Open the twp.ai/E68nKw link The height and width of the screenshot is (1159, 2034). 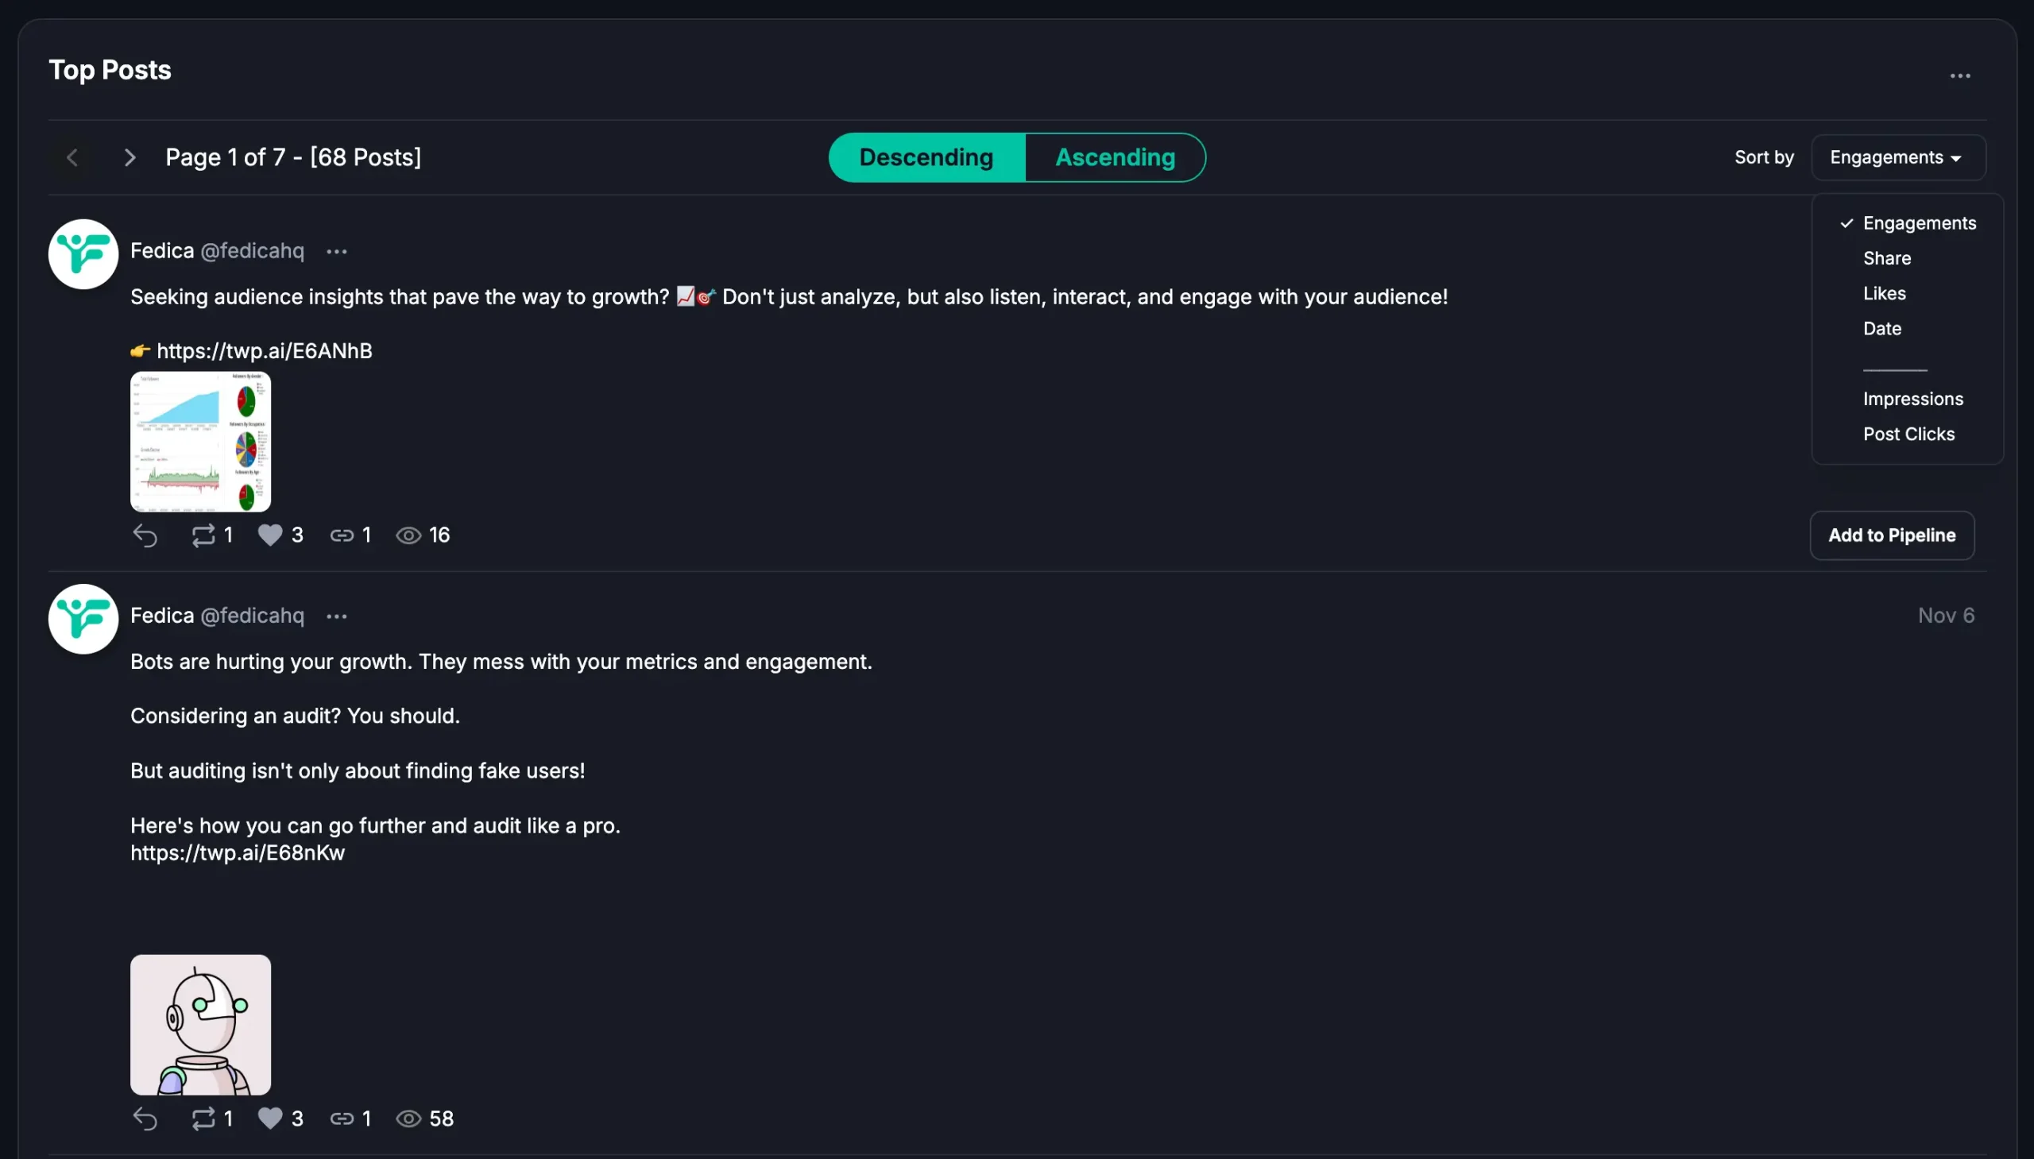coord(238,853)
